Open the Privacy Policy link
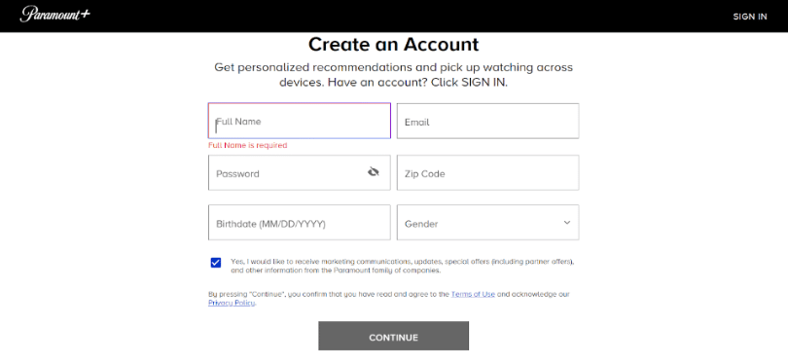The image size is (788, 362). 232,304
